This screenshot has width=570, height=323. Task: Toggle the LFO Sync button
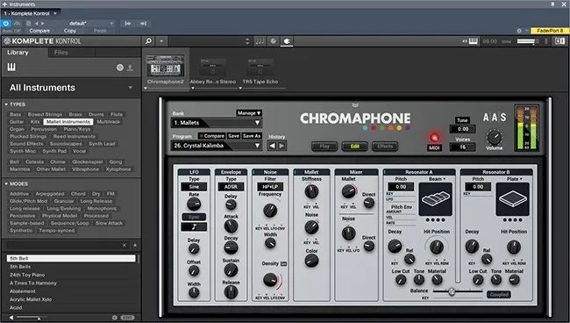[x=194, y=217]
